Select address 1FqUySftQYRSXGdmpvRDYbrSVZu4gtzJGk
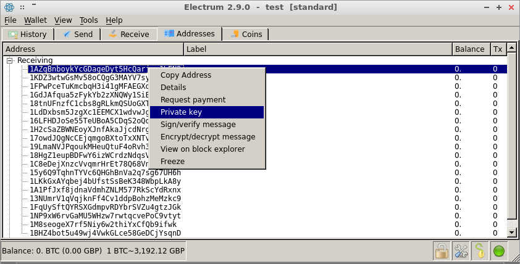The width and height of the screenshot is (520, 264). (106, 207)
